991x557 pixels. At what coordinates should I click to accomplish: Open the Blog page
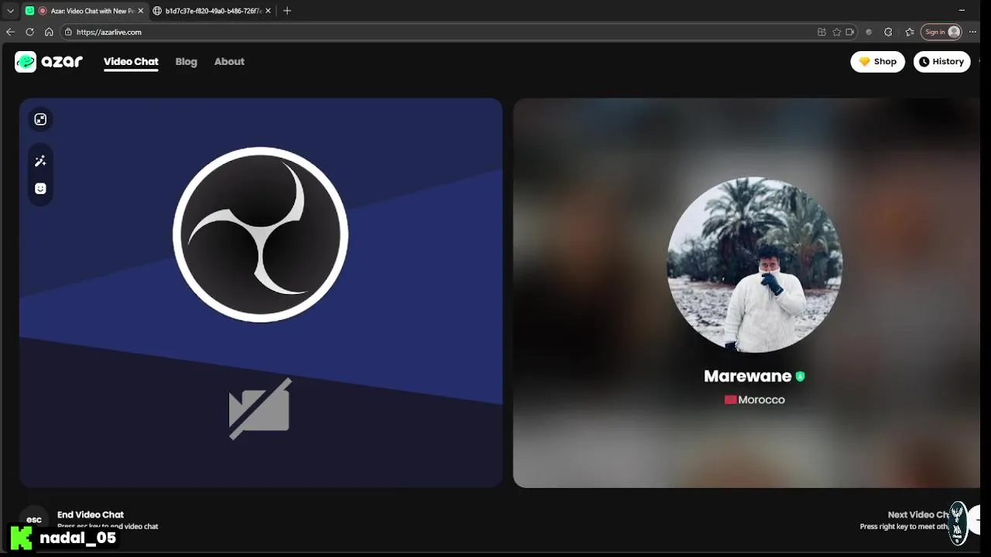coord(186,62)
